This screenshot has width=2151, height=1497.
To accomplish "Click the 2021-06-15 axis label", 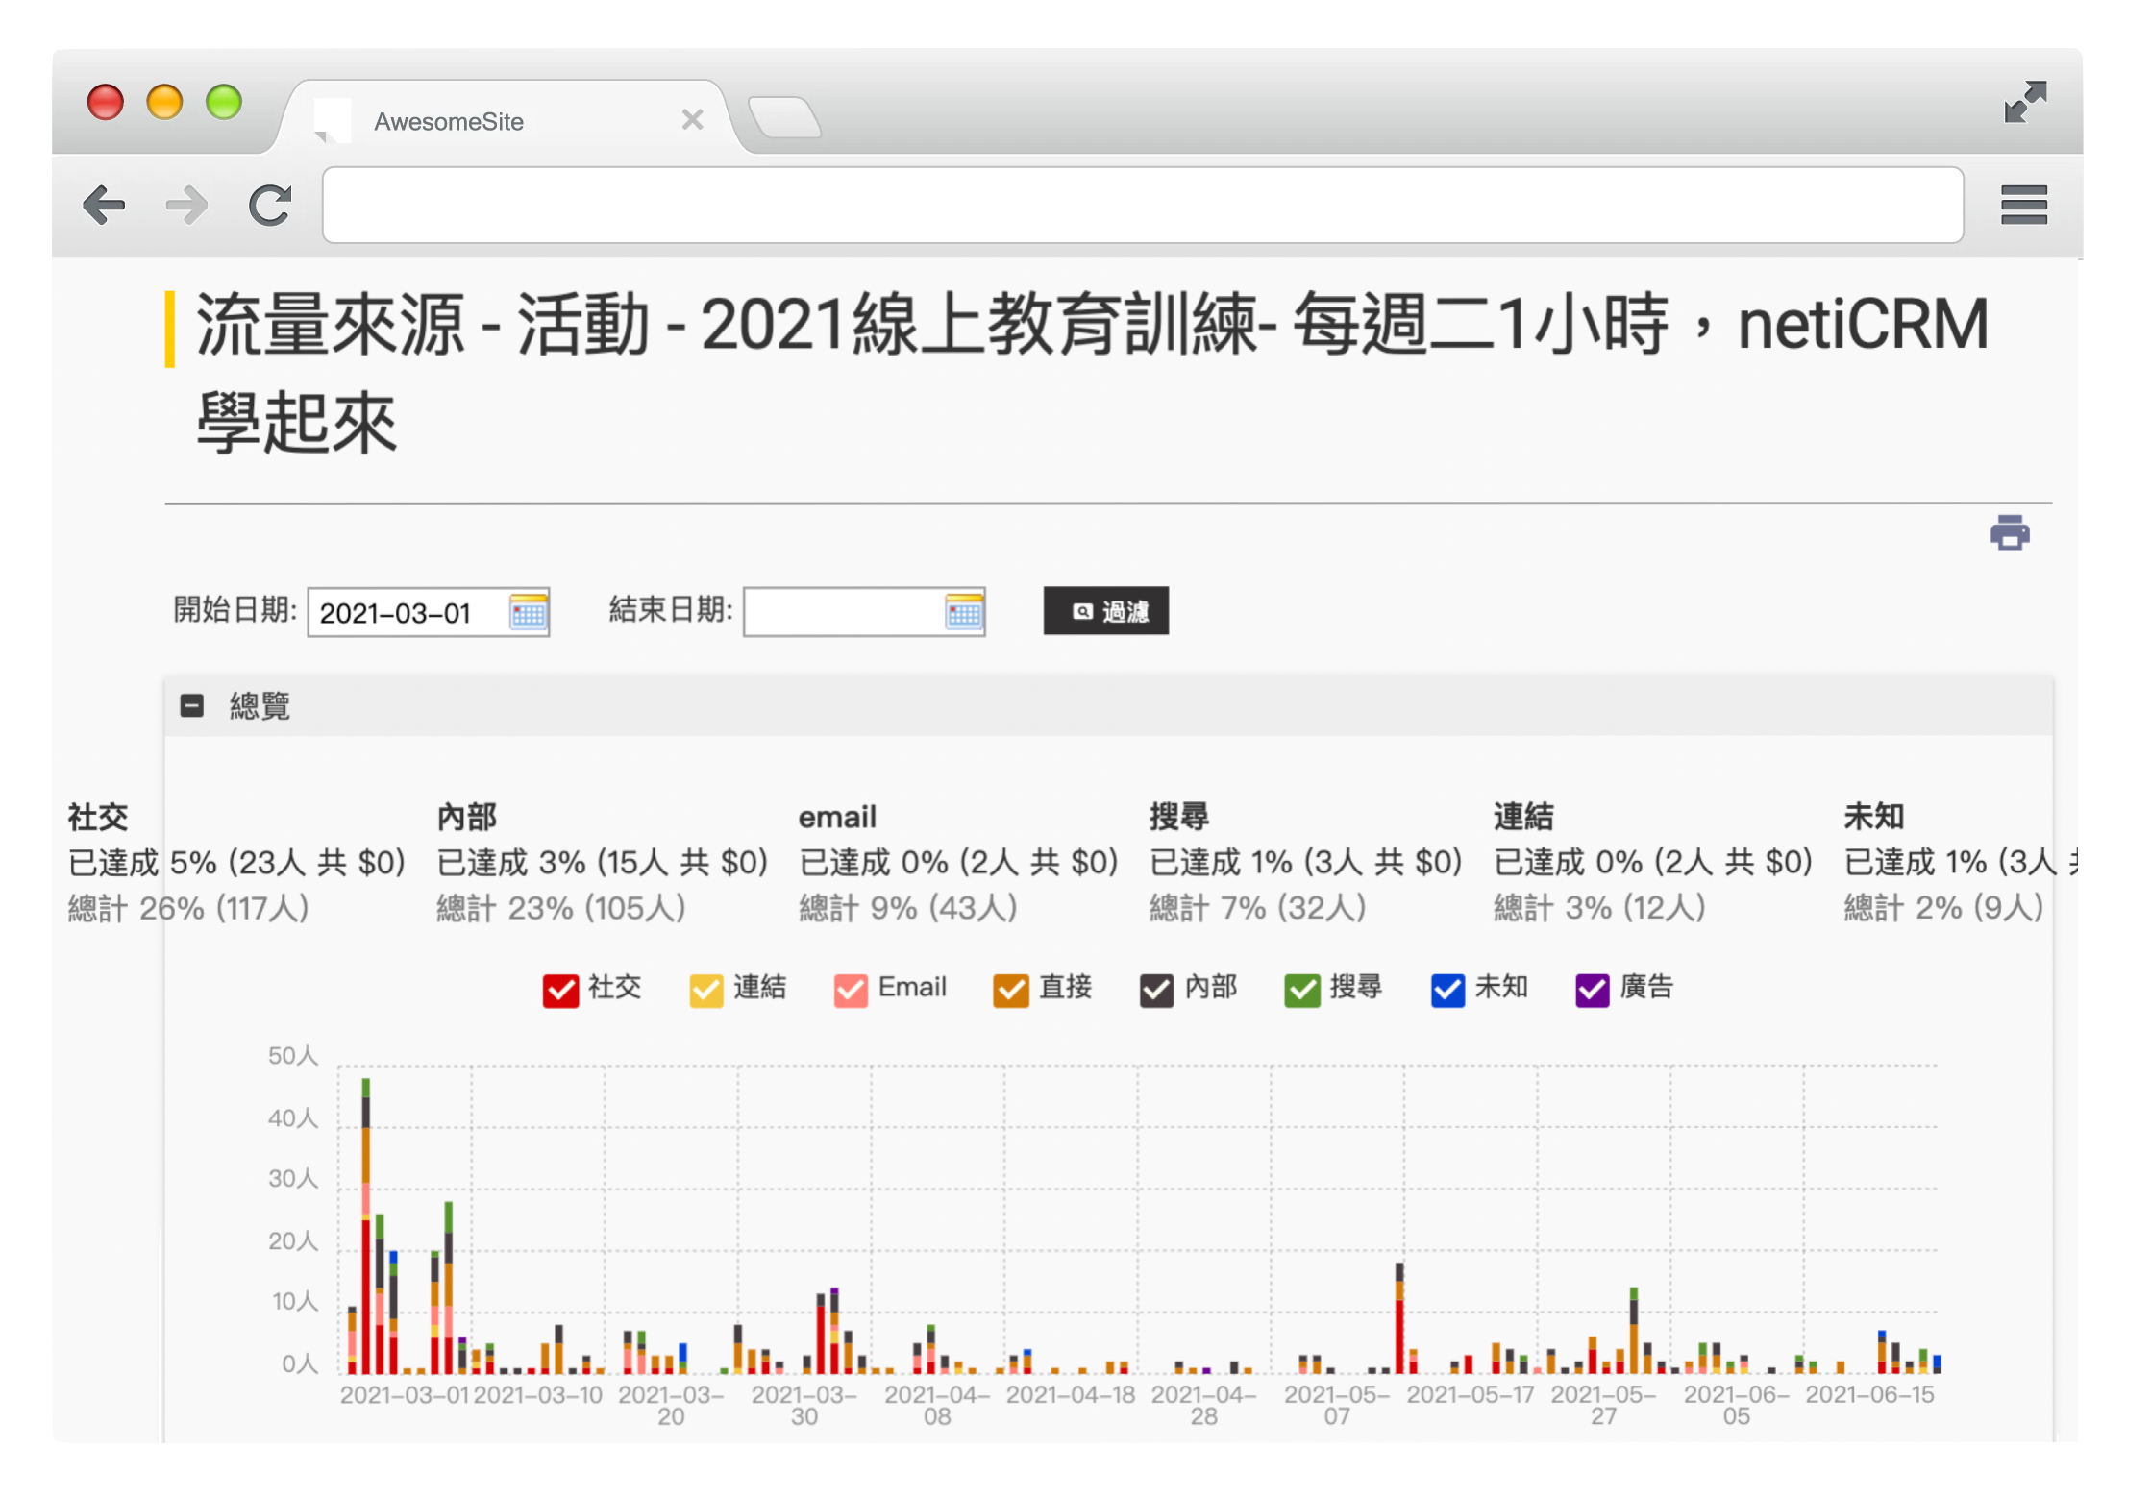I will point(1870,1394).
